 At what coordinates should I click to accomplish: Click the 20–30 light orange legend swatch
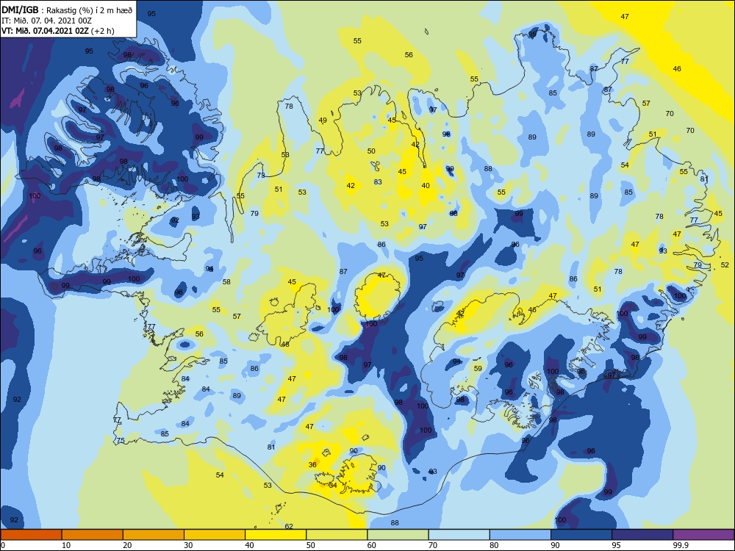tap(154, 535)
